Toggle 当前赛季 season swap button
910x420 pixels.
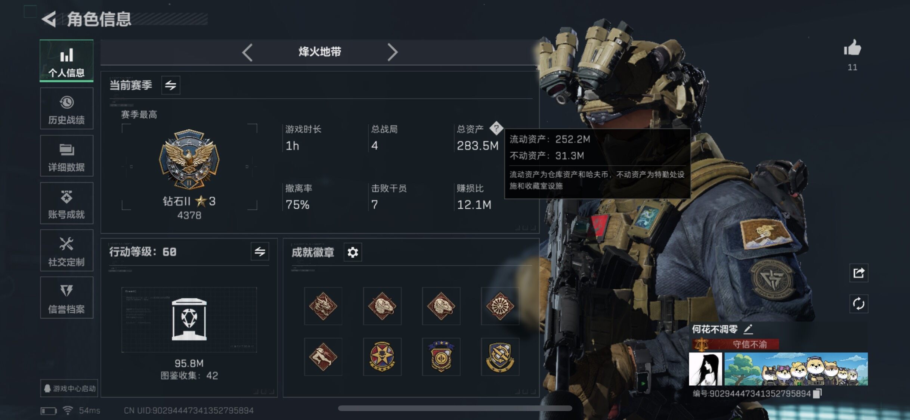coord(171,85)
